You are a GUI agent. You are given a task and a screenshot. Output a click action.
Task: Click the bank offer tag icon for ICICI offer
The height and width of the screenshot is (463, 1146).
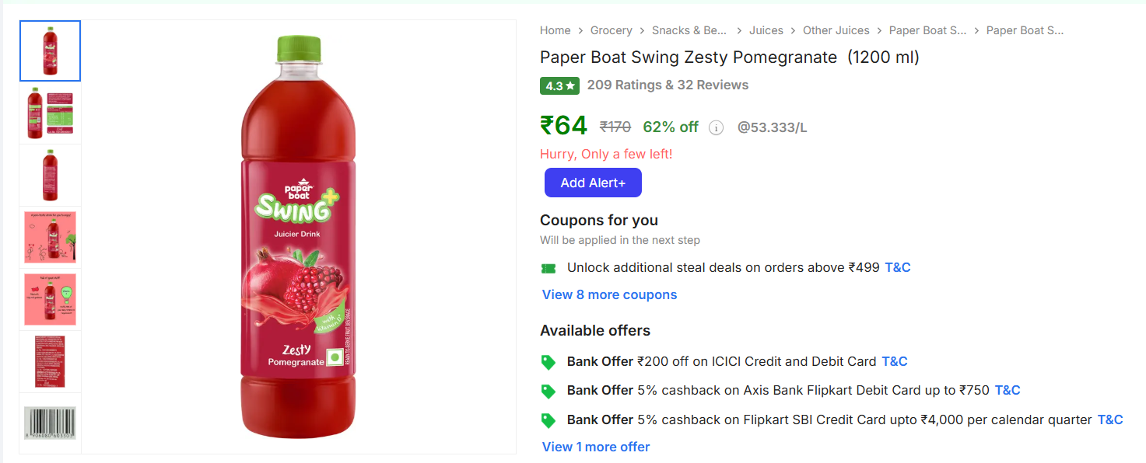click(548, 361)
